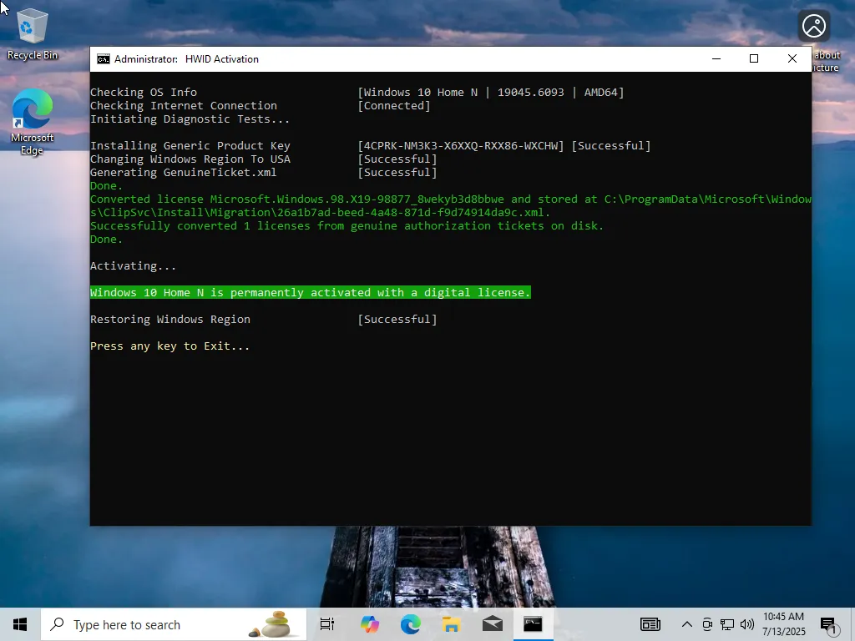Click the 'Activating...' line in the console
Screen dimensions: 855x641
[x=133, y=266]
